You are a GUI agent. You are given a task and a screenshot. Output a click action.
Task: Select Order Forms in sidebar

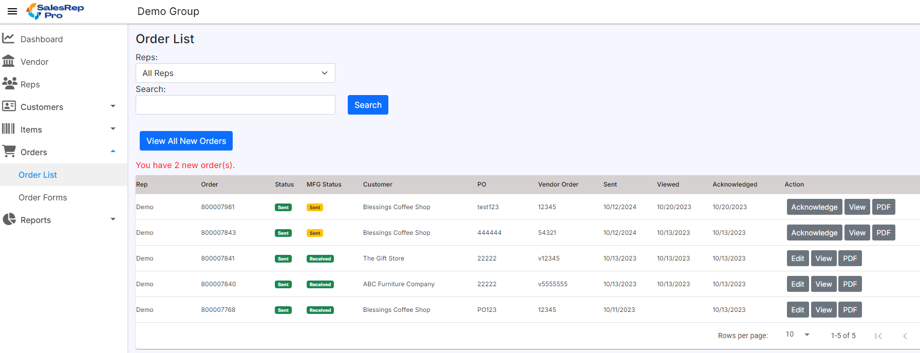43,197
